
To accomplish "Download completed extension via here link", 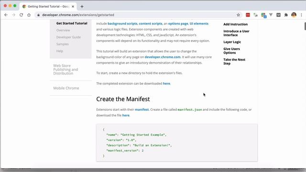I will (x=166, y=84).
